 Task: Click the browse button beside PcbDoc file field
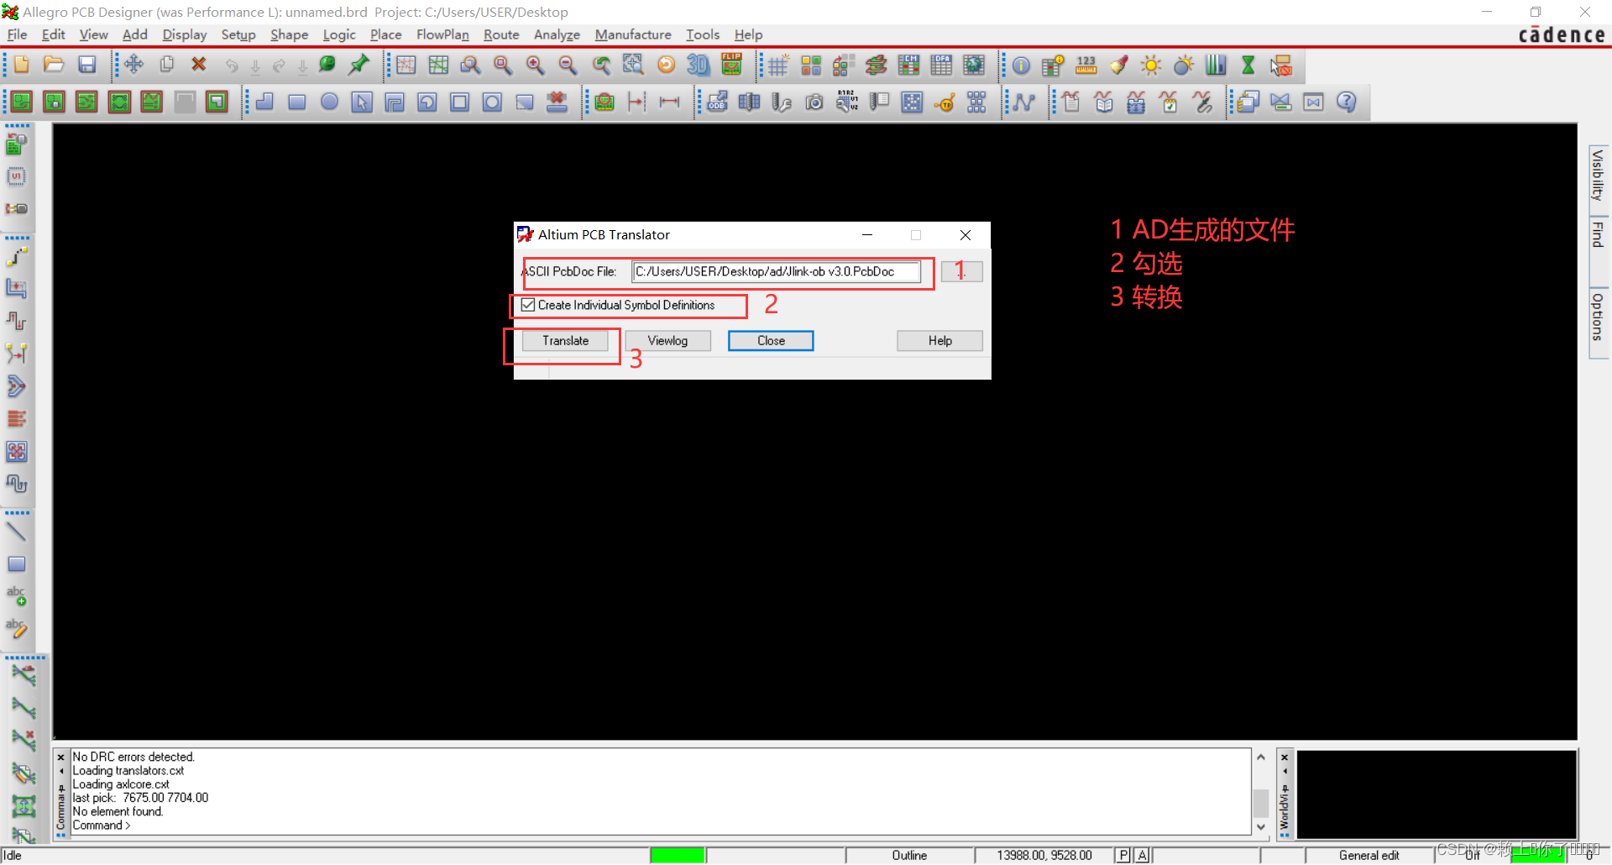coord(961,271)
